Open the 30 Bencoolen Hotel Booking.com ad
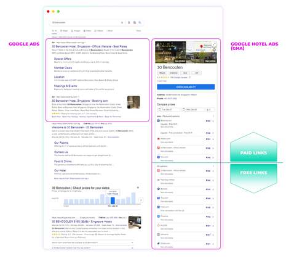286x261 pixels. click(x=80, y=101)
